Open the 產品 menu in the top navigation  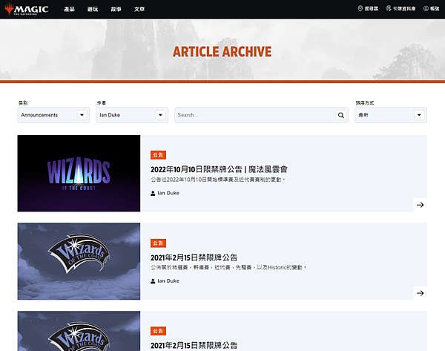pyautogui.click(x=69, y=9)
